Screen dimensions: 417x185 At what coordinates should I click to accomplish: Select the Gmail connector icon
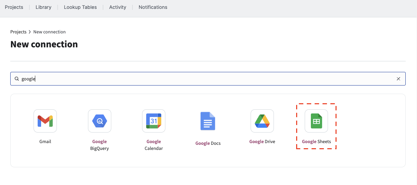pos(45,121)
